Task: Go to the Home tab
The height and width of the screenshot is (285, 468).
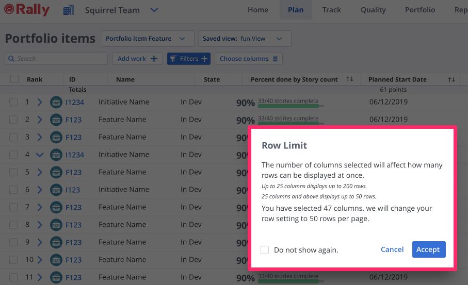Action: pos(258,10)
